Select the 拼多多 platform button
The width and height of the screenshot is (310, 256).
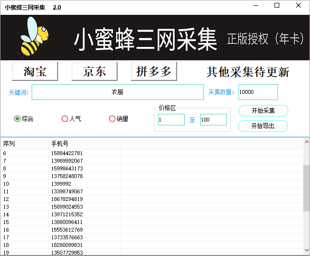(x=154, y=72)
